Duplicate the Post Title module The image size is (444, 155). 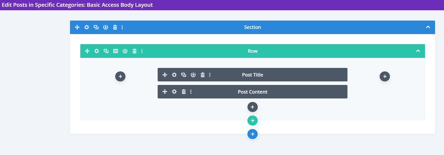(184, 75)
